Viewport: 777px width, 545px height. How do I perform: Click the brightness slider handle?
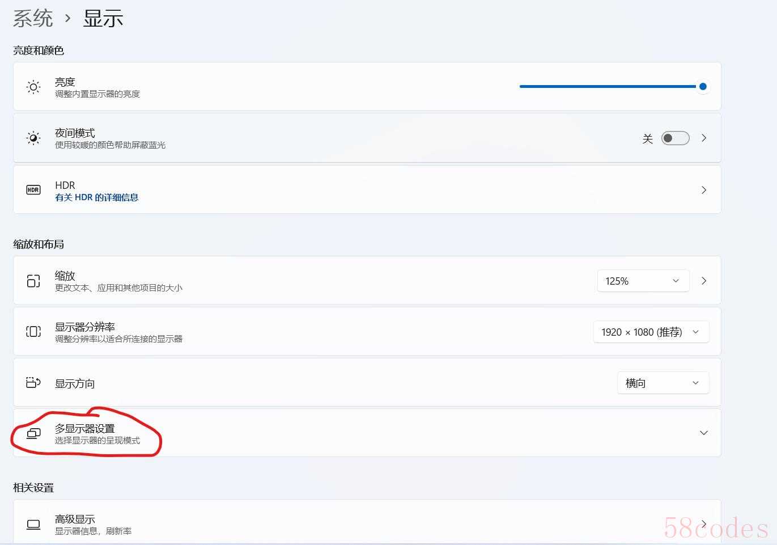click(703, 87)
